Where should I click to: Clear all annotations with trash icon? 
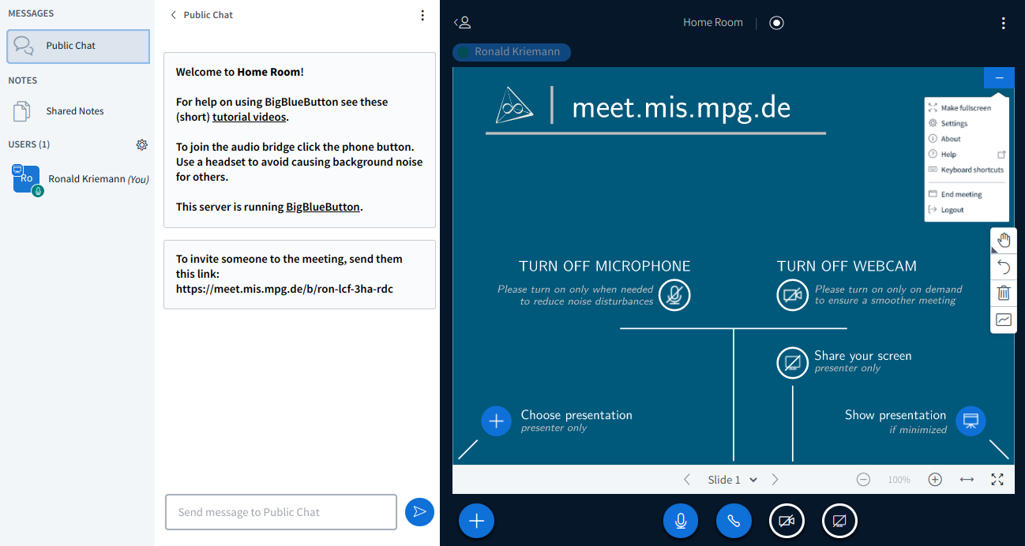[x=1004, y=293]
